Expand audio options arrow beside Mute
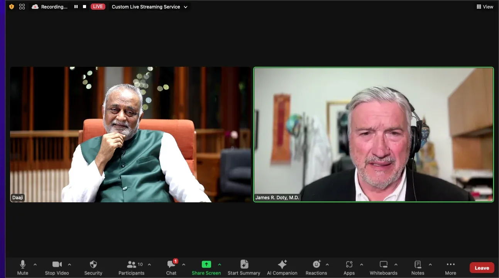 pos(35,264)
